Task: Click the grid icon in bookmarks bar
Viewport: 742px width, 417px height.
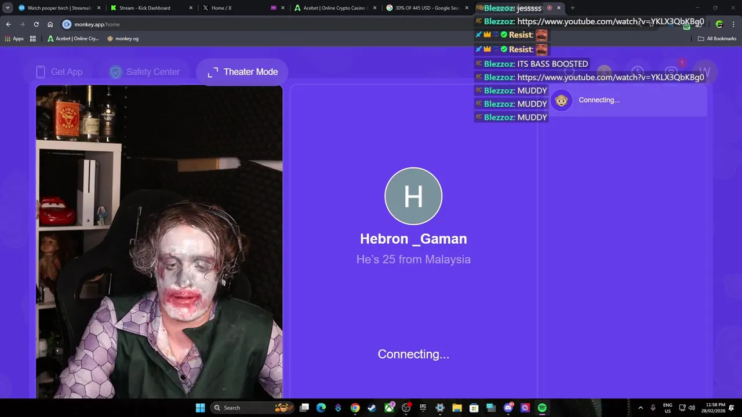Action: coord(33,39)
